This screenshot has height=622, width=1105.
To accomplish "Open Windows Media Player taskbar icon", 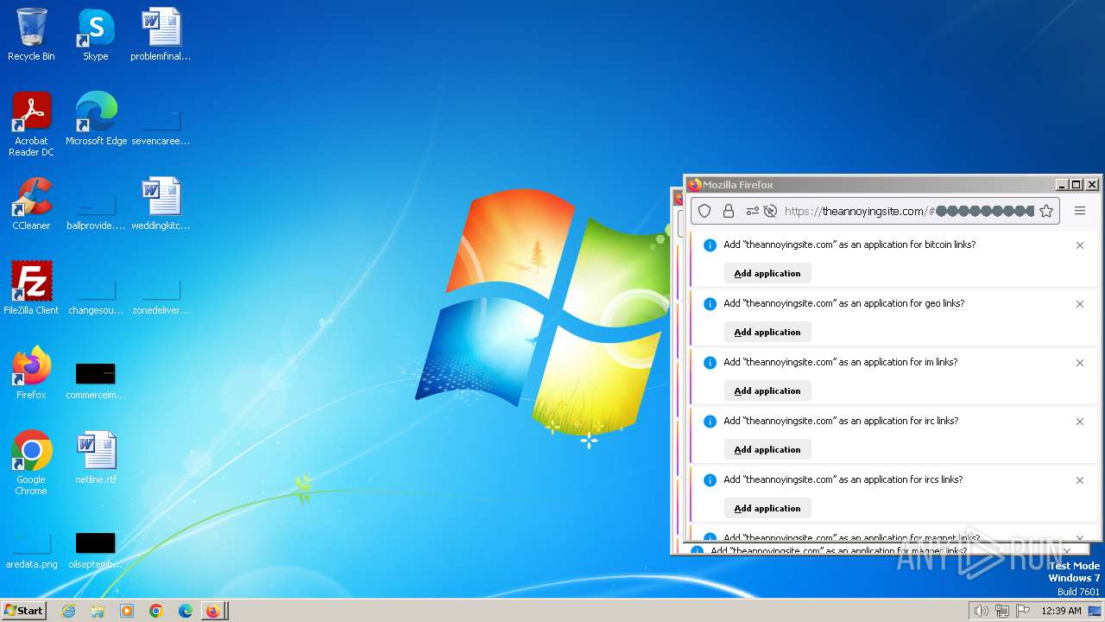I will click(127, 611).
